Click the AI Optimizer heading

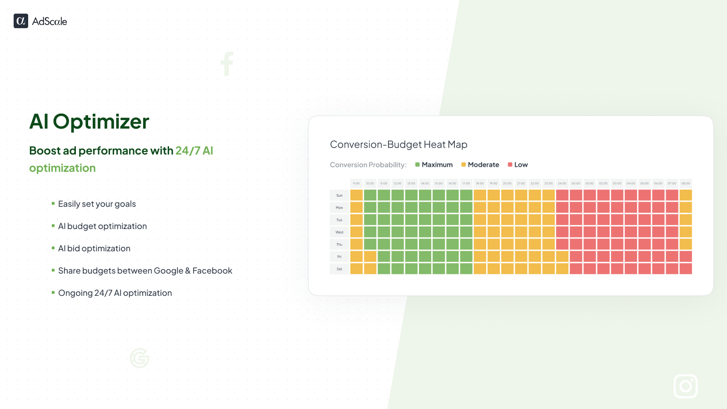89,121
